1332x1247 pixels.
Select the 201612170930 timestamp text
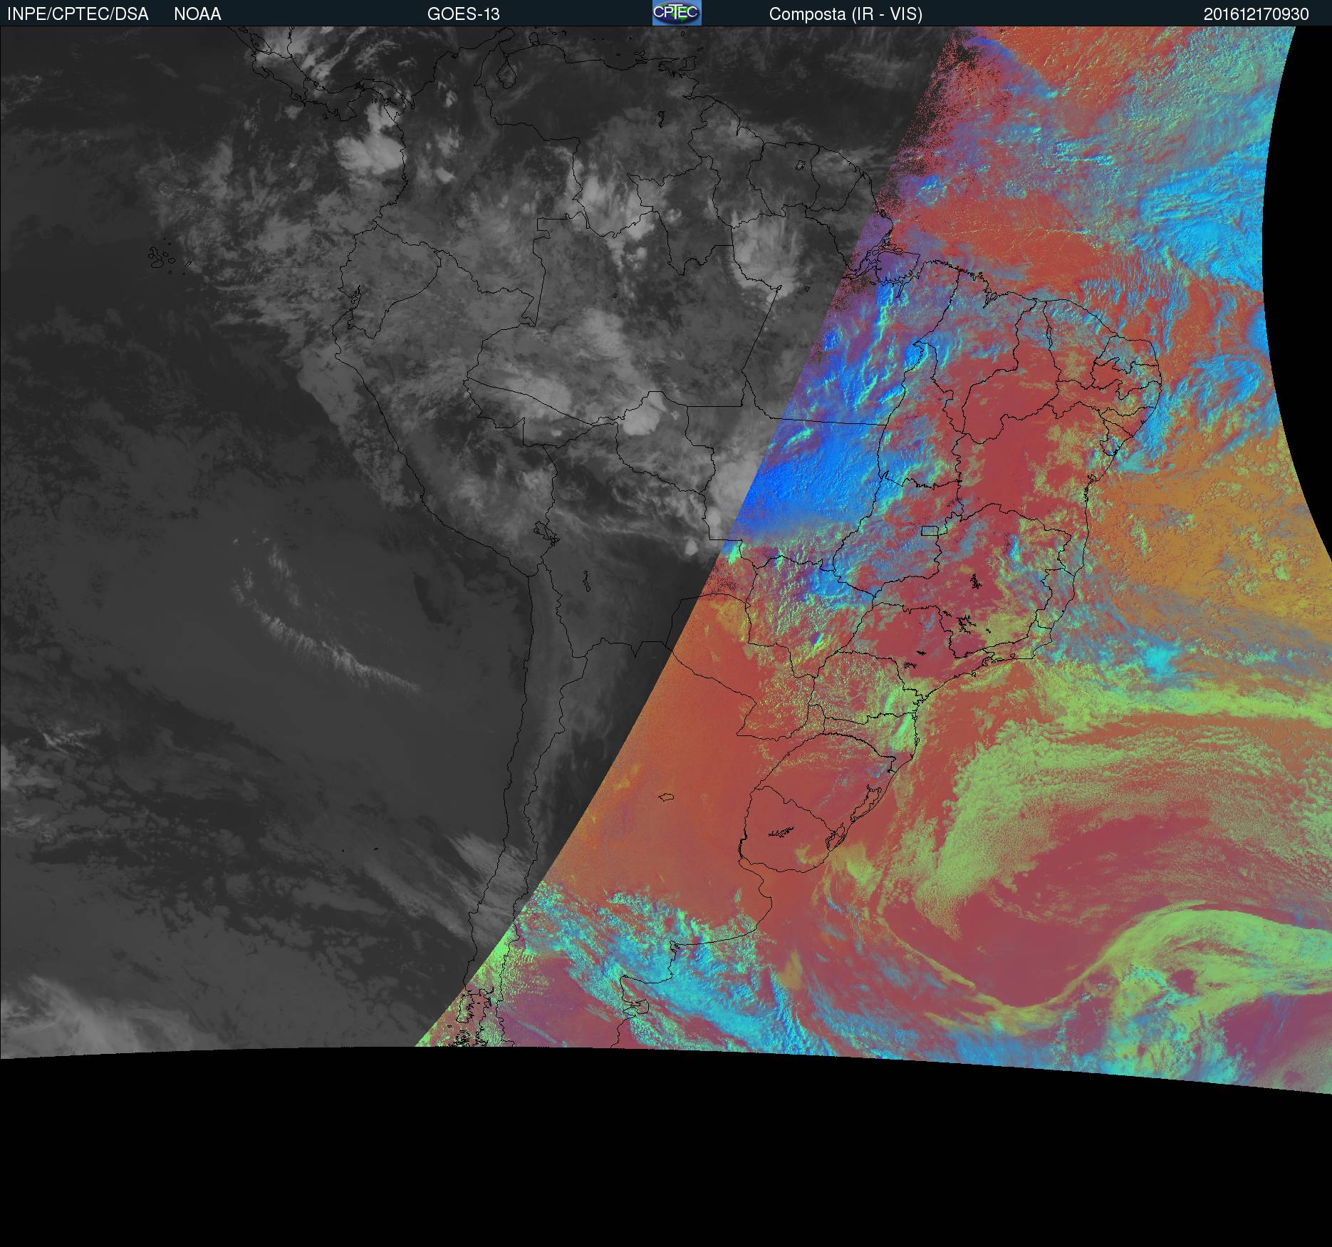coord(1256,14)
